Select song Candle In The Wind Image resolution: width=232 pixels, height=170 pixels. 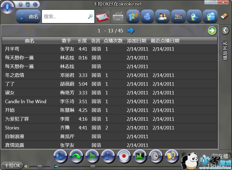click(110, 101)
